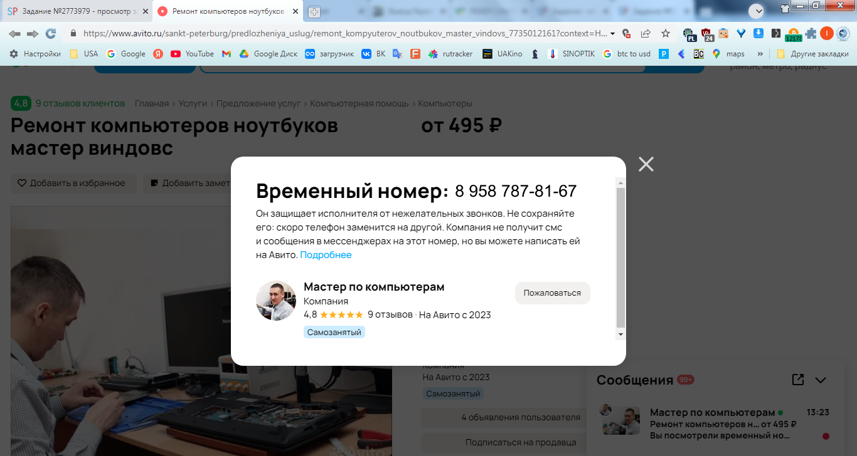Click the site lock icon in address bar
Screen dimensions: 857x456
point(73,33)
